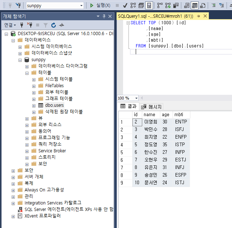Toggle Include Live Query Statistics
This screenshot has height=228, width=232.
pyautogui.click(x=168, y=6)
